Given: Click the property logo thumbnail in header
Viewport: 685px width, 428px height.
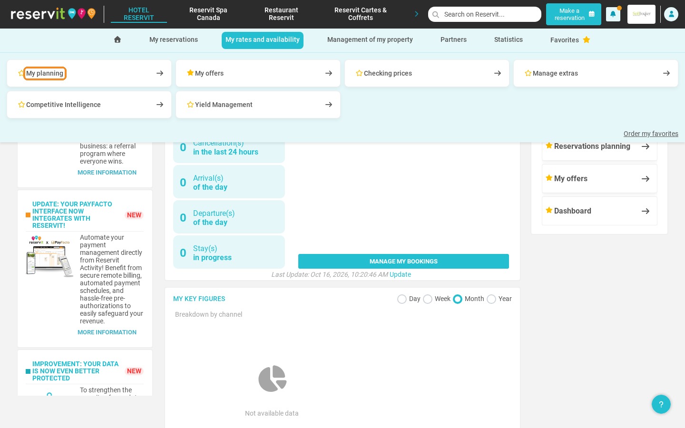Looking at the screenshot, I should pos(641,14).
